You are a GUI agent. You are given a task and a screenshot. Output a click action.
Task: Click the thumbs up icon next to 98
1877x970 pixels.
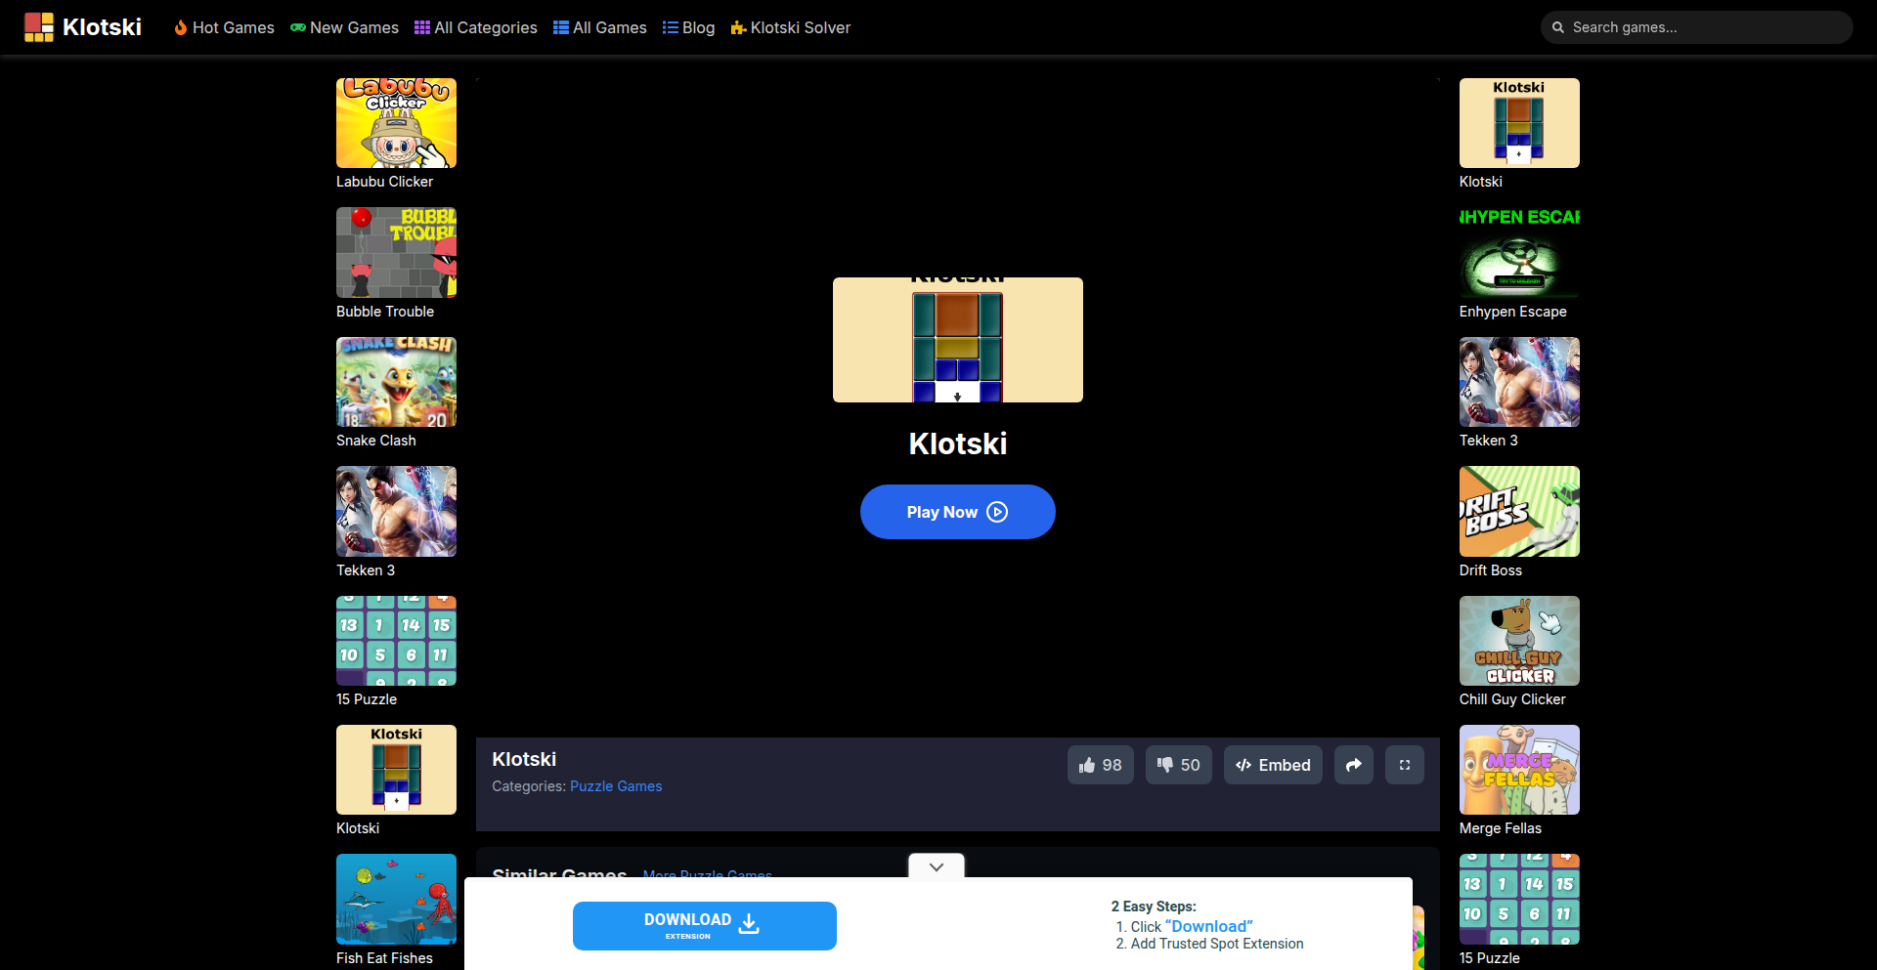point(1087,765)
